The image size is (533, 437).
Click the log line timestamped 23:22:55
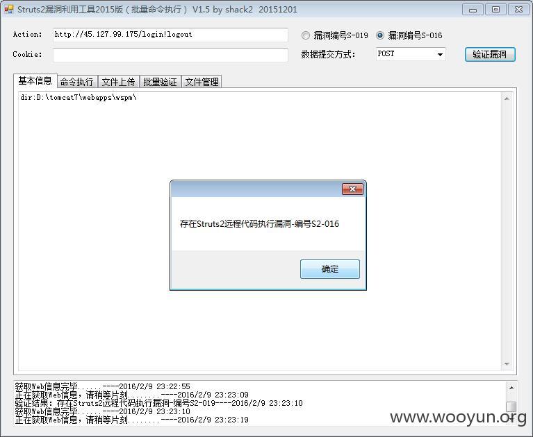click(103, 386)
